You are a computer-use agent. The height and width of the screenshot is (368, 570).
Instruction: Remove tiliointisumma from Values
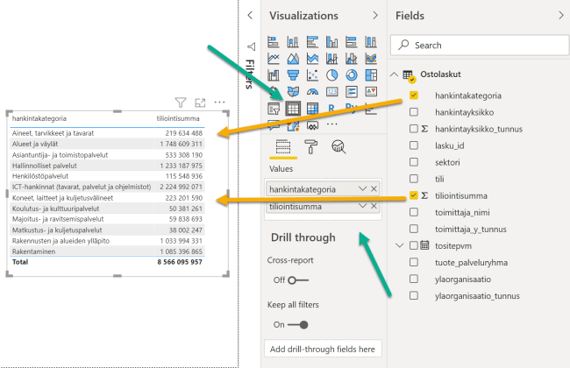point(374,208)
